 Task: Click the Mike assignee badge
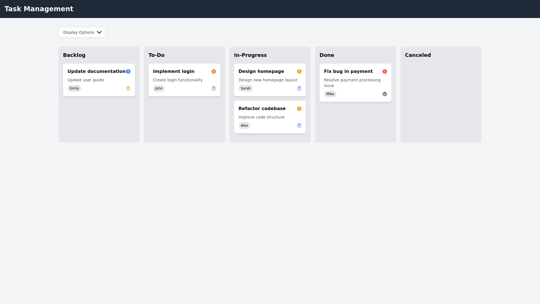tap(330, 94)
